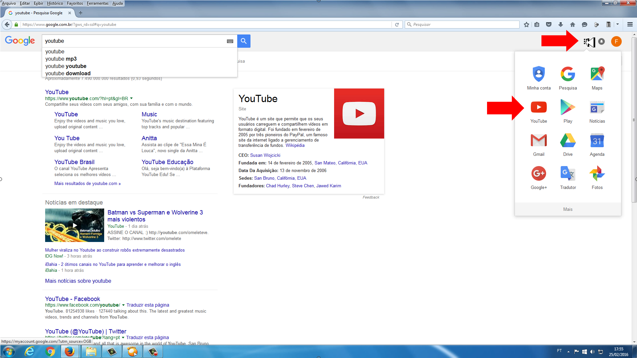Open YouTube - Facebook result
Screen dimensions: 637x358
click(x=72, y=299)
